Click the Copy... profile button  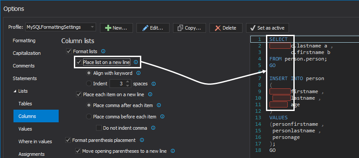click(189, 28)
